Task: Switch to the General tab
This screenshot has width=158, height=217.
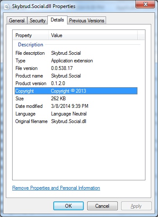Action: [x=17, y=21]
